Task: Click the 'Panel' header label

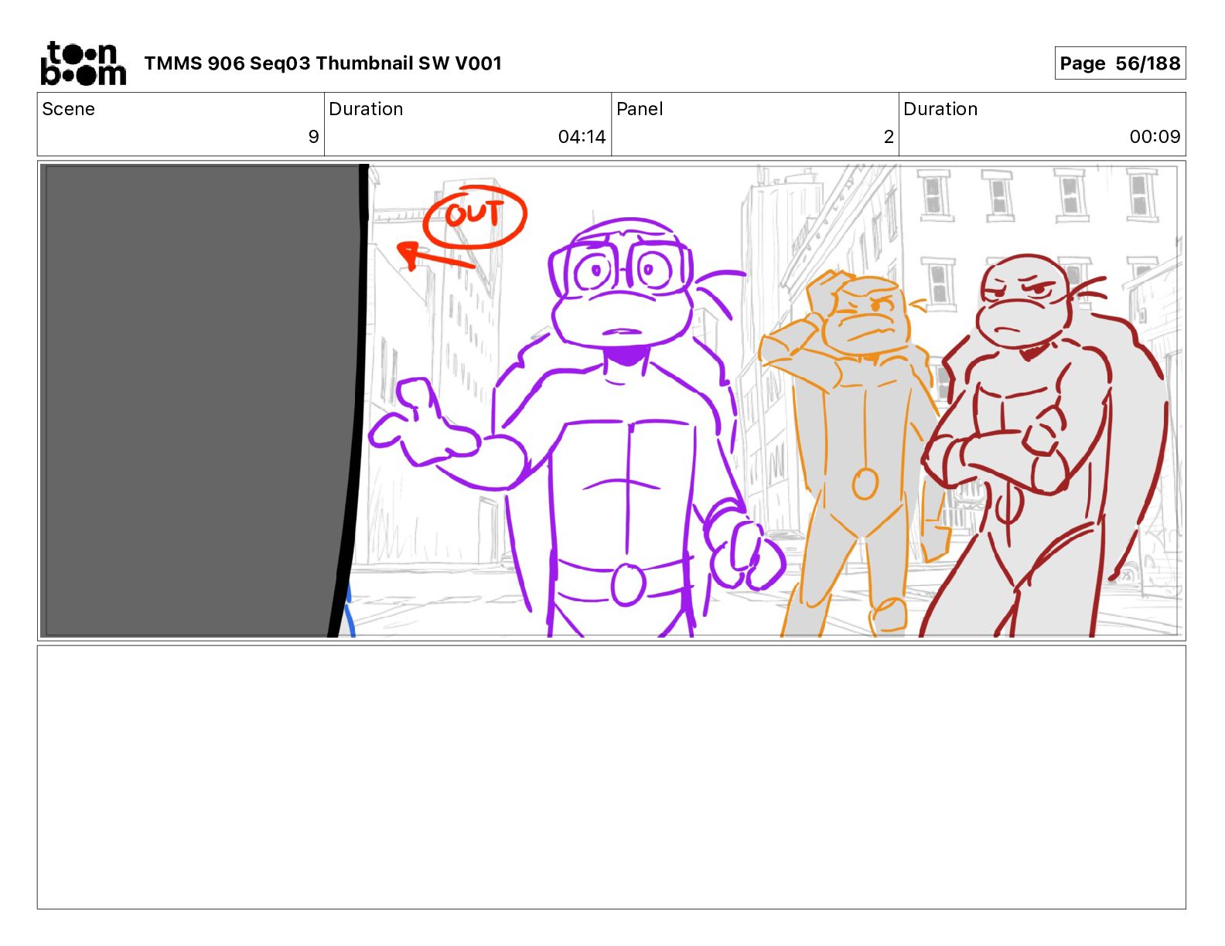Action: (640, 109)
